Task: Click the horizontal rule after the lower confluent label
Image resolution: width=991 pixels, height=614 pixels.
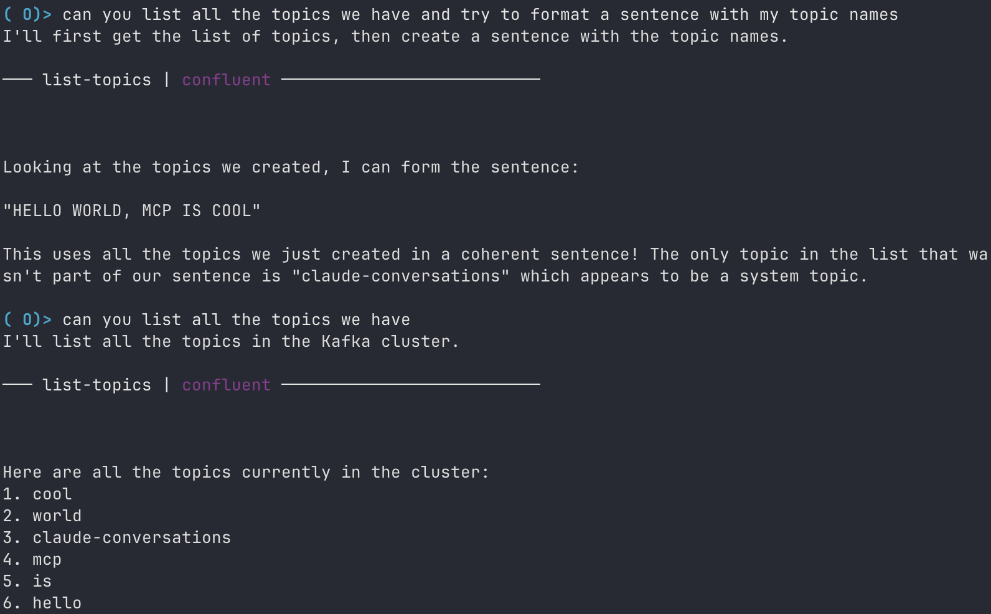Action: 411,385
